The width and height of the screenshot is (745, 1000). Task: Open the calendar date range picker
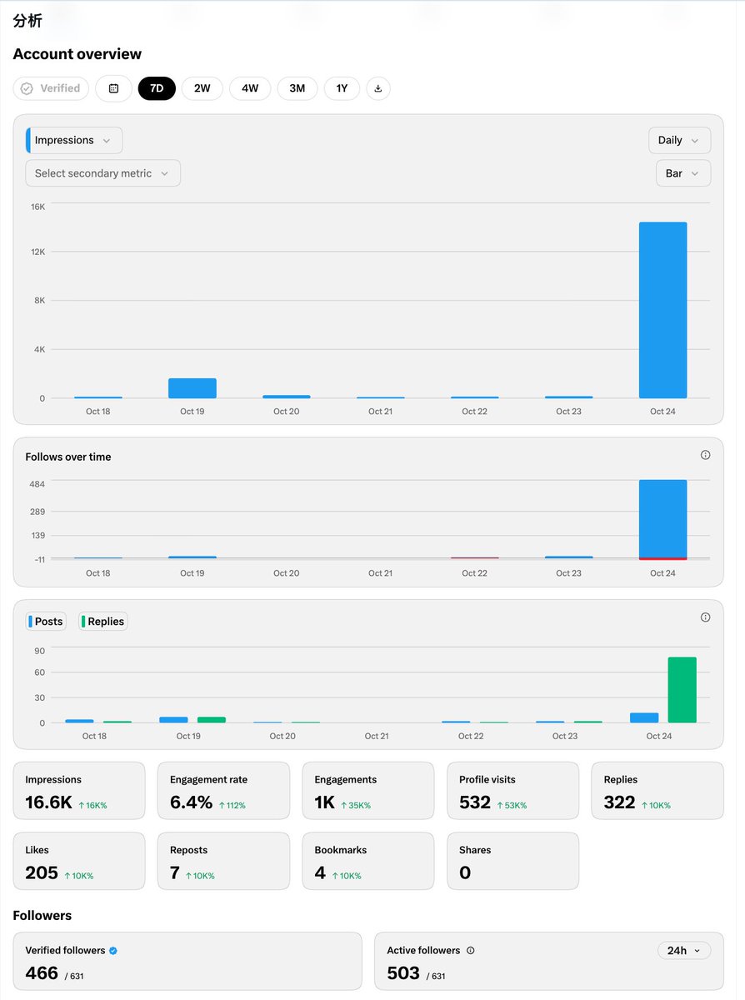[113, 88]
